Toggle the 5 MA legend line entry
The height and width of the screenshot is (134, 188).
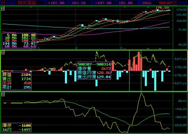pyautogui.click(x=19, y=35)
